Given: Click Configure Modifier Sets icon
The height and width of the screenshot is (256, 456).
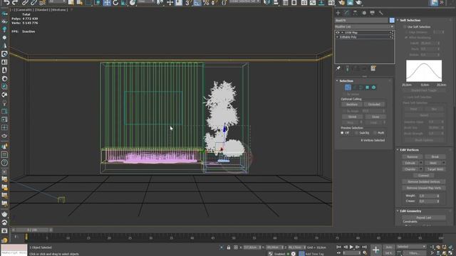Looking at the screenshot, I should click(x=373, y=68).
